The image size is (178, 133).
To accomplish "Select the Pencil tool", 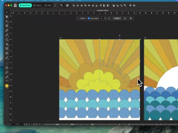I will pyautogui.click(x=7, y=35).
